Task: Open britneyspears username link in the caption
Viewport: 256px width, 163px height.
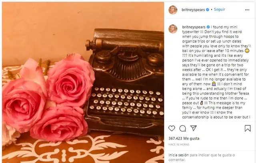Action: tap(194, 27)
